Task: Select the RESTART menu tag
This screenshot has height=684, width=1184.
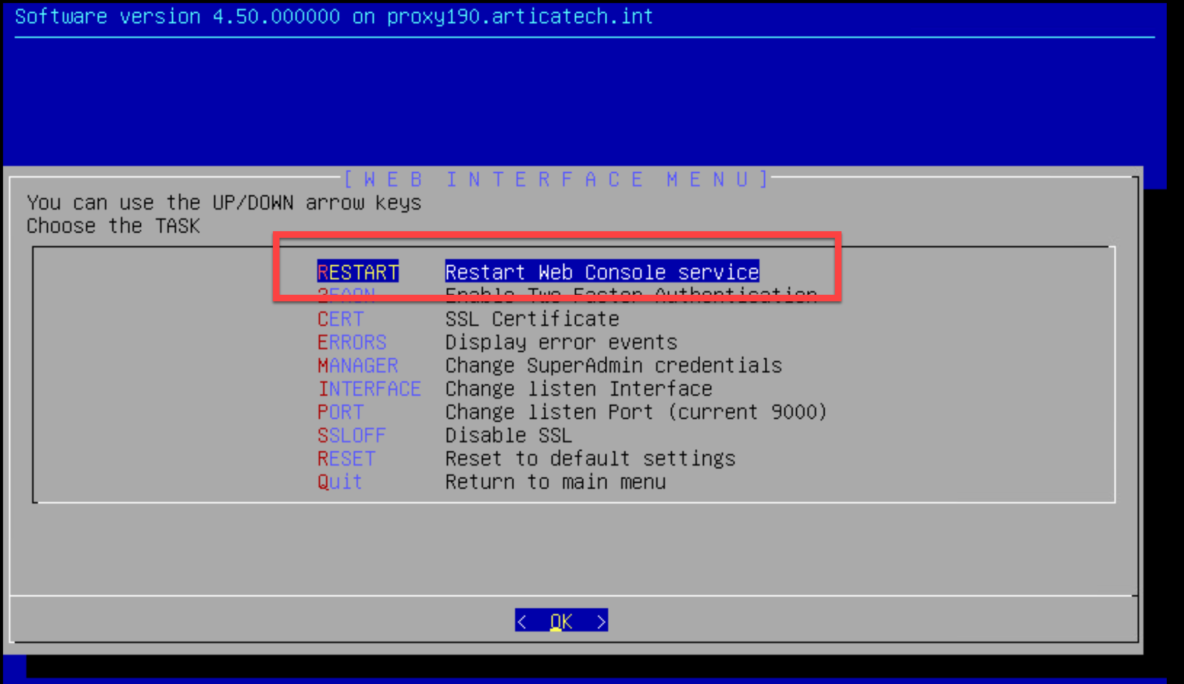Action: pyautogui.click(x=358, y=272)
